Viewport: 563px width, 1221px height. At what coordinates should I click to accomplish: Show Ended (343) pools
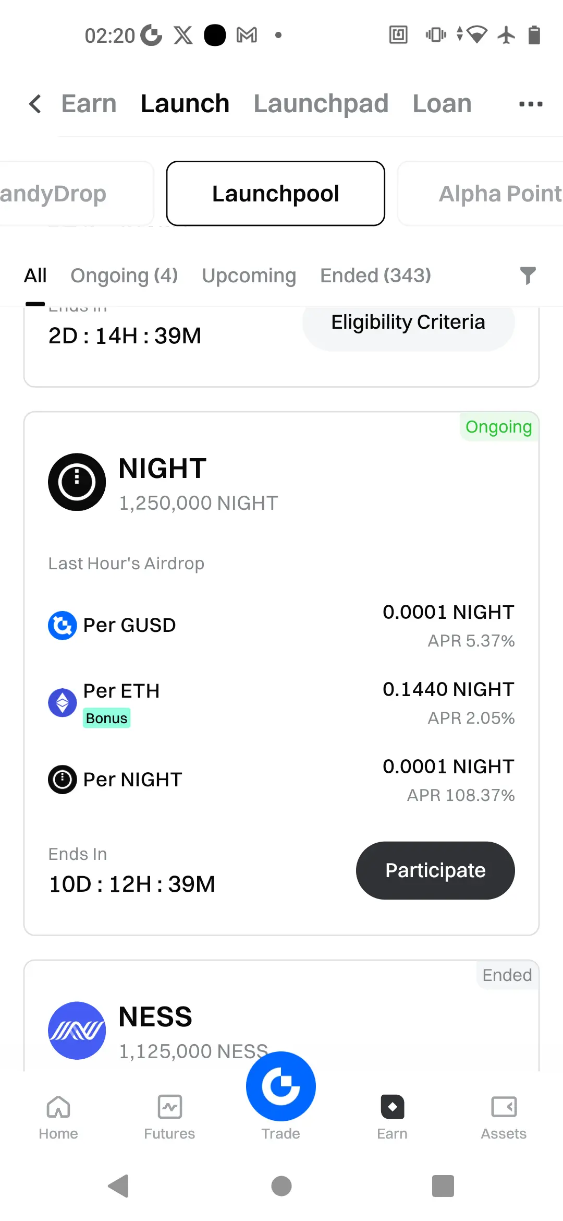[x=375, y=276]
